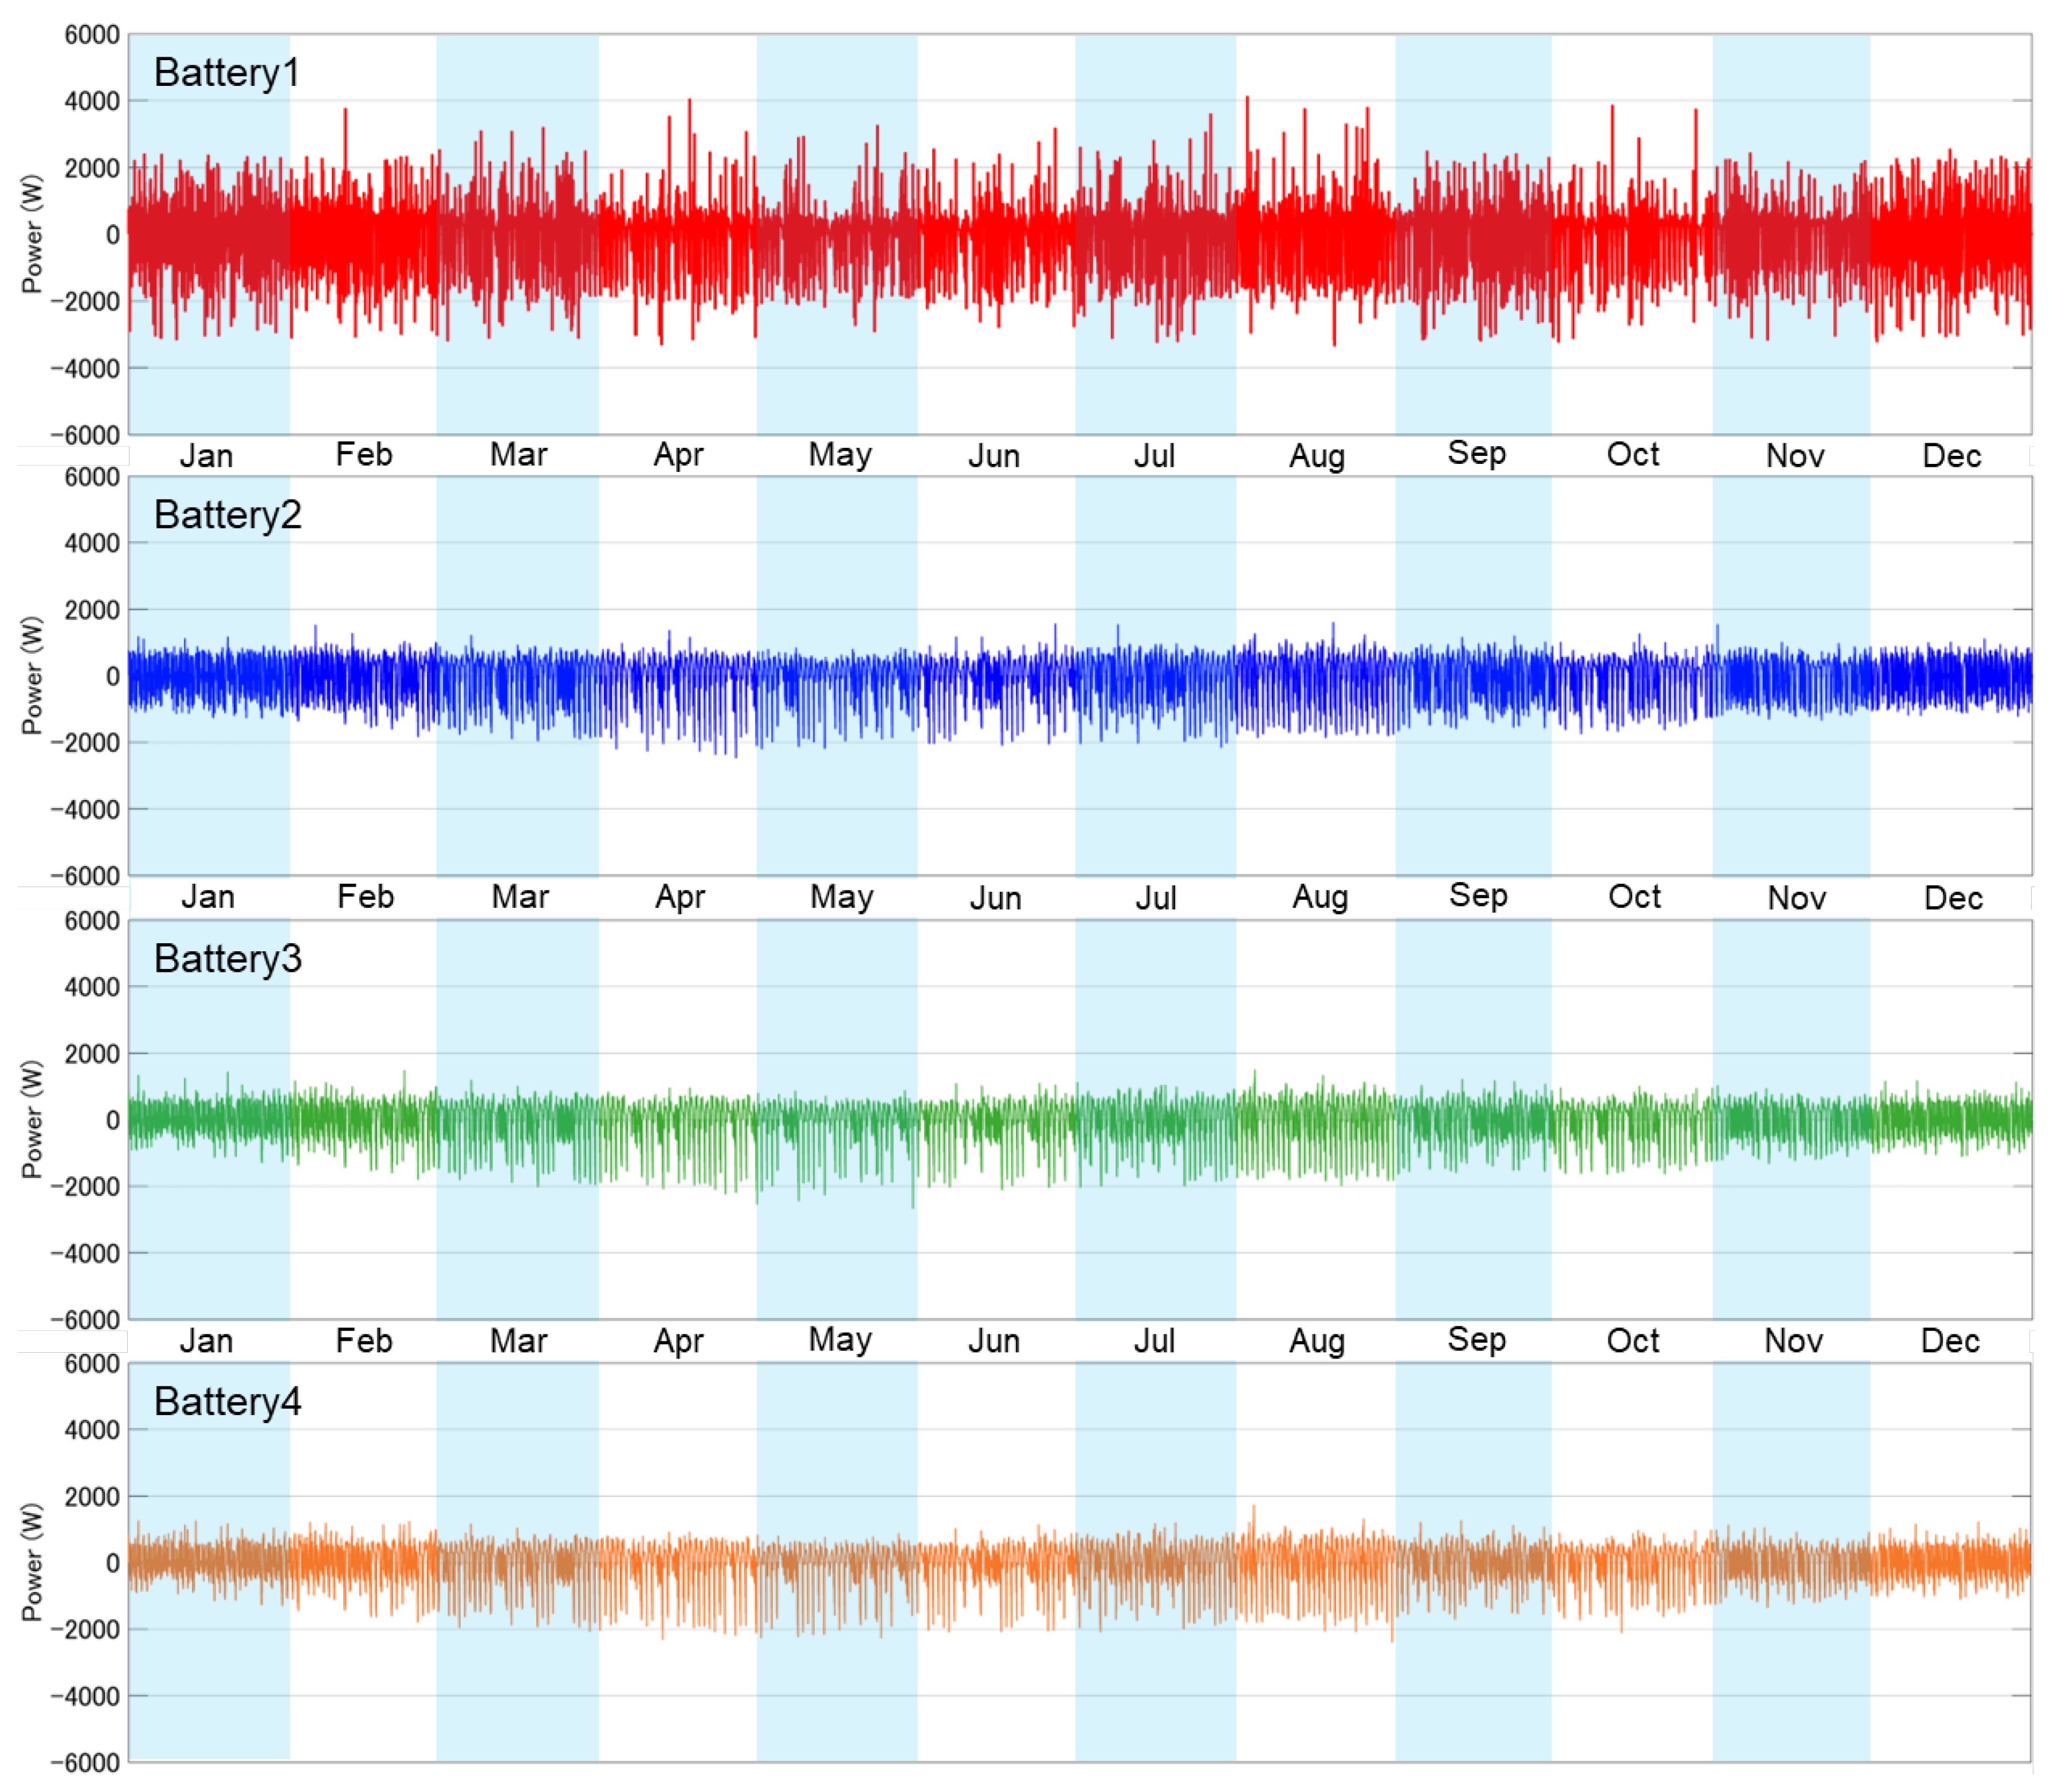Click the 0 tick on Battery4's y-axis
This screenshot has height=1792, width=2058.
tap(112, 1564)
